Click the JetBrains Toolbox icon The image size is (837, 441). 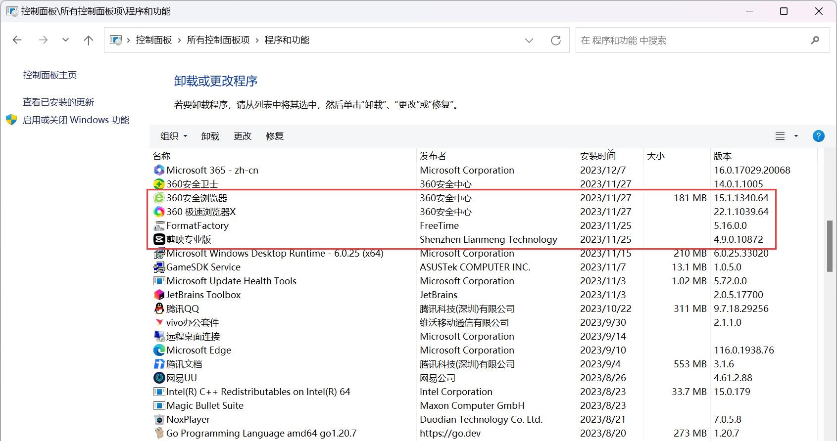point(159,295)
